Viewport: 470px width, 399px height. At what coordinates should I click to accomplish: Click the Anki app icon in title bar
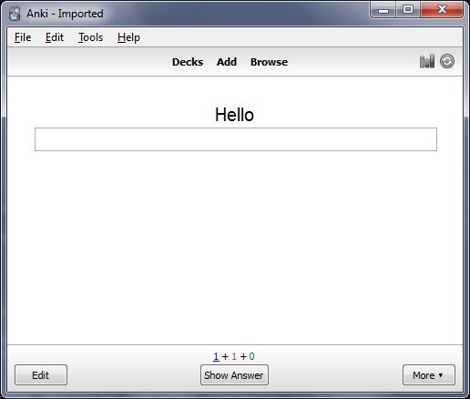(15, 14)
